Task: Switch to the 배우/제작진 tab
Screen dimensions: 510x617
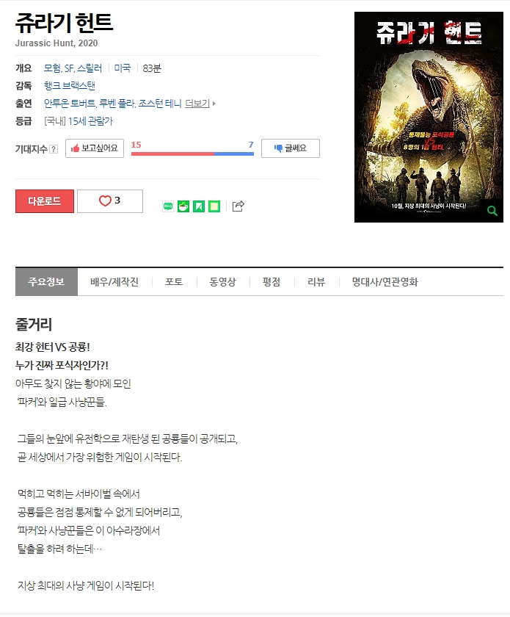Action: point(114,282)
